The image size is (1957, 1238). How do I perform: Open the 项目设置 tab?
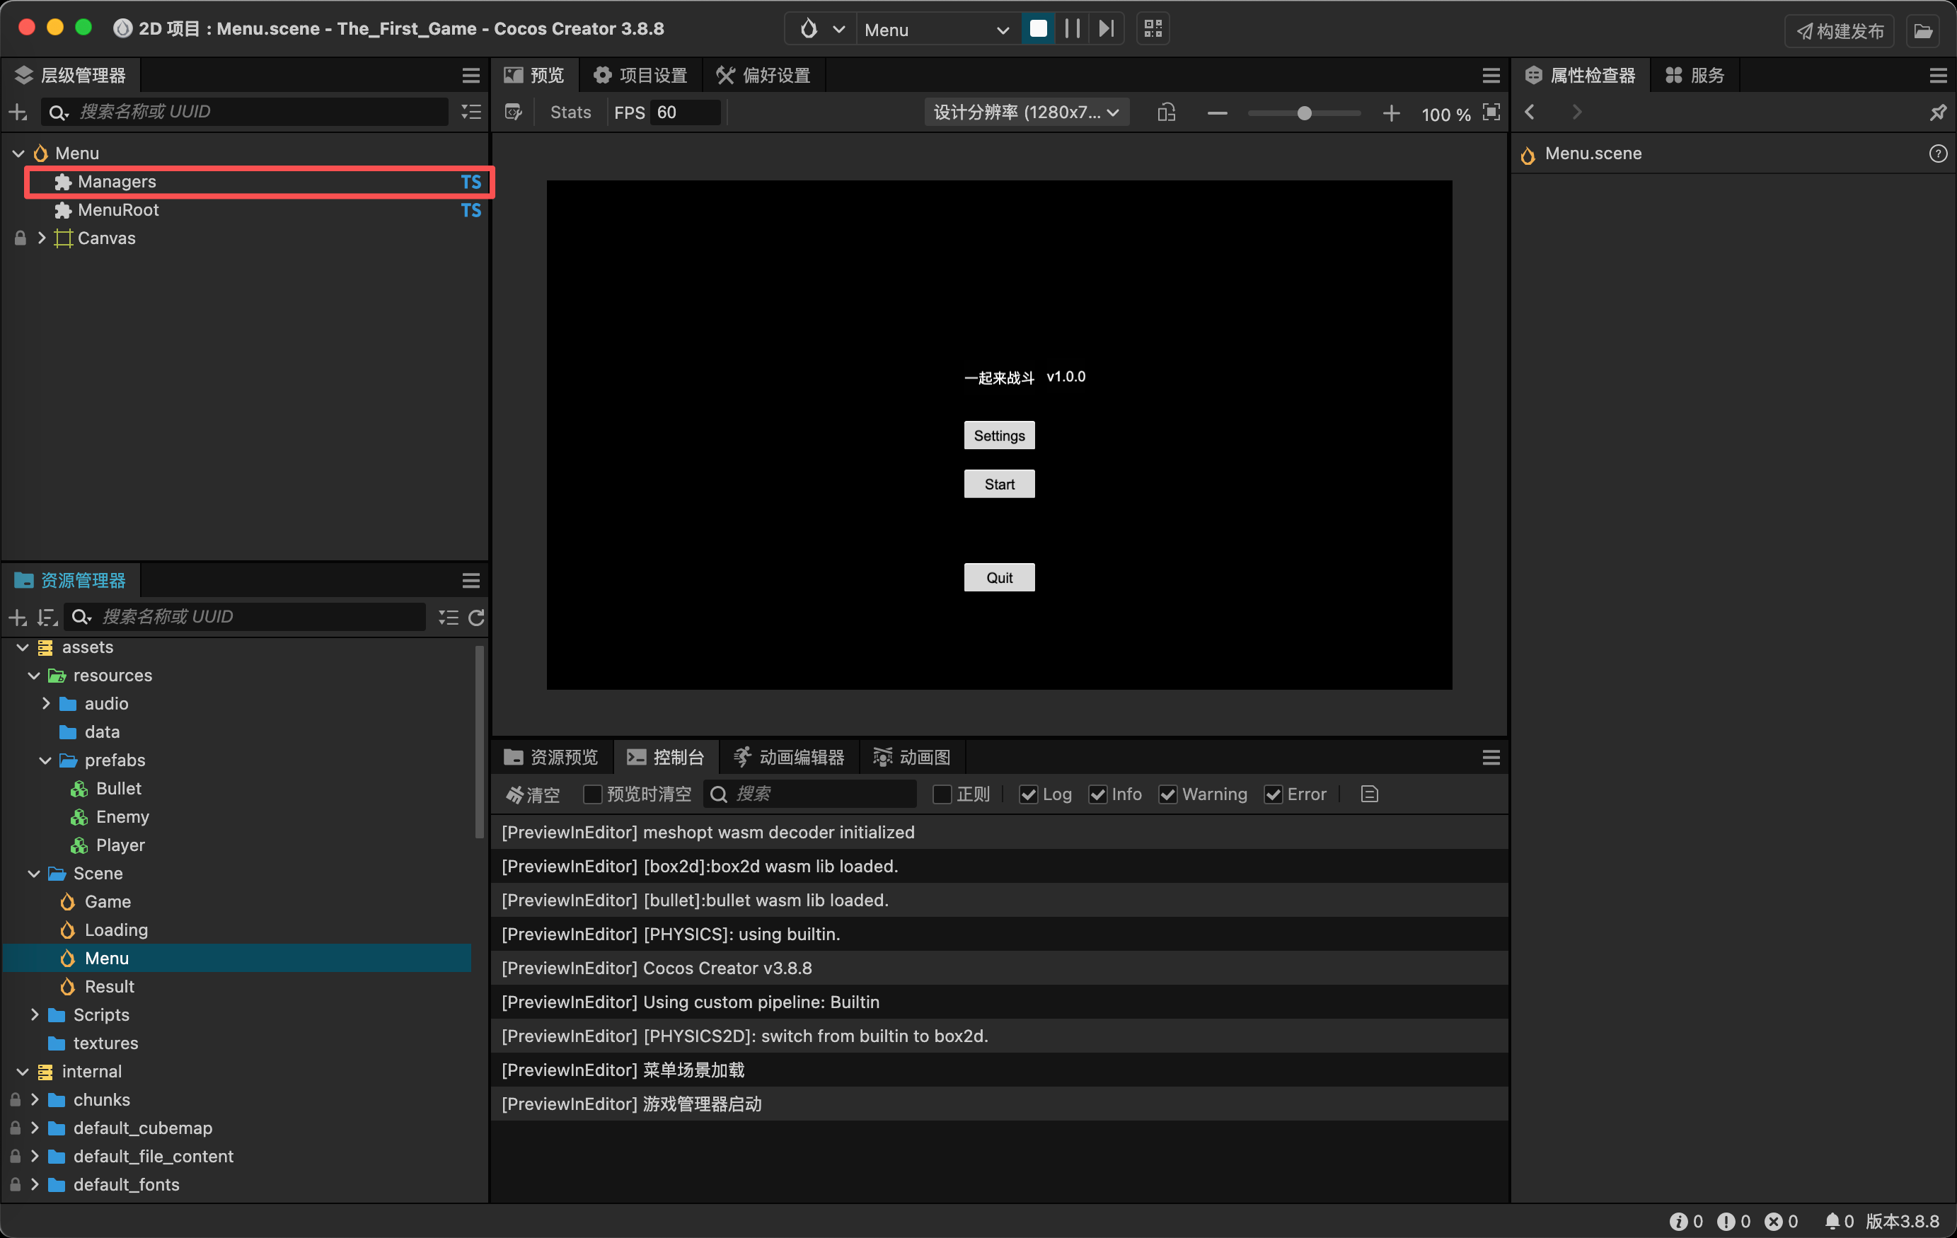(640, 76)
